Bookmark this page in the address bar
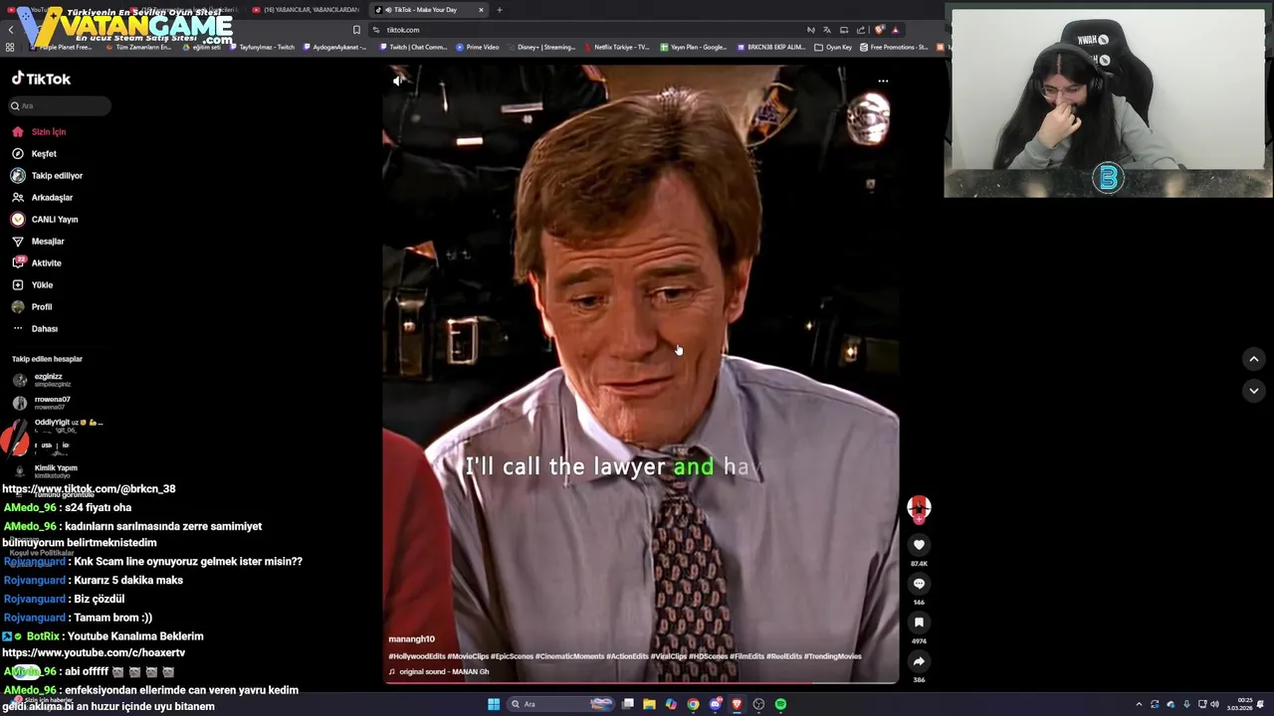The width and height of the screenshot is (1274, 716). pos(356,30)
